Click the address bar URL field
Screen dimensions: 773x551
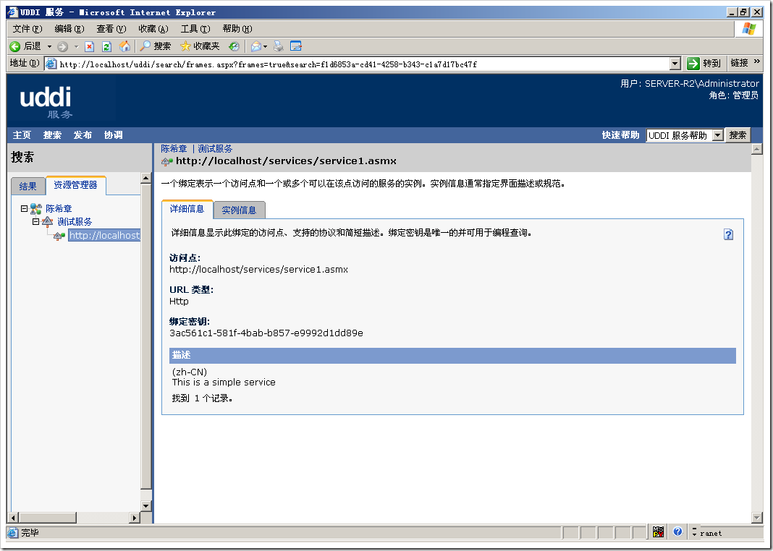click(364, 64)
